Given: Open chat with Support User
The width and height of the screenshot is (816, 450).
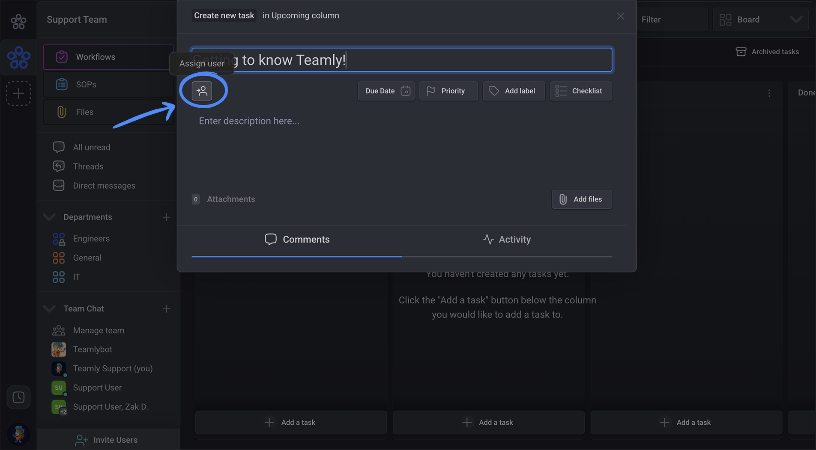Looking at the screenshot, I should pos(87,388).
